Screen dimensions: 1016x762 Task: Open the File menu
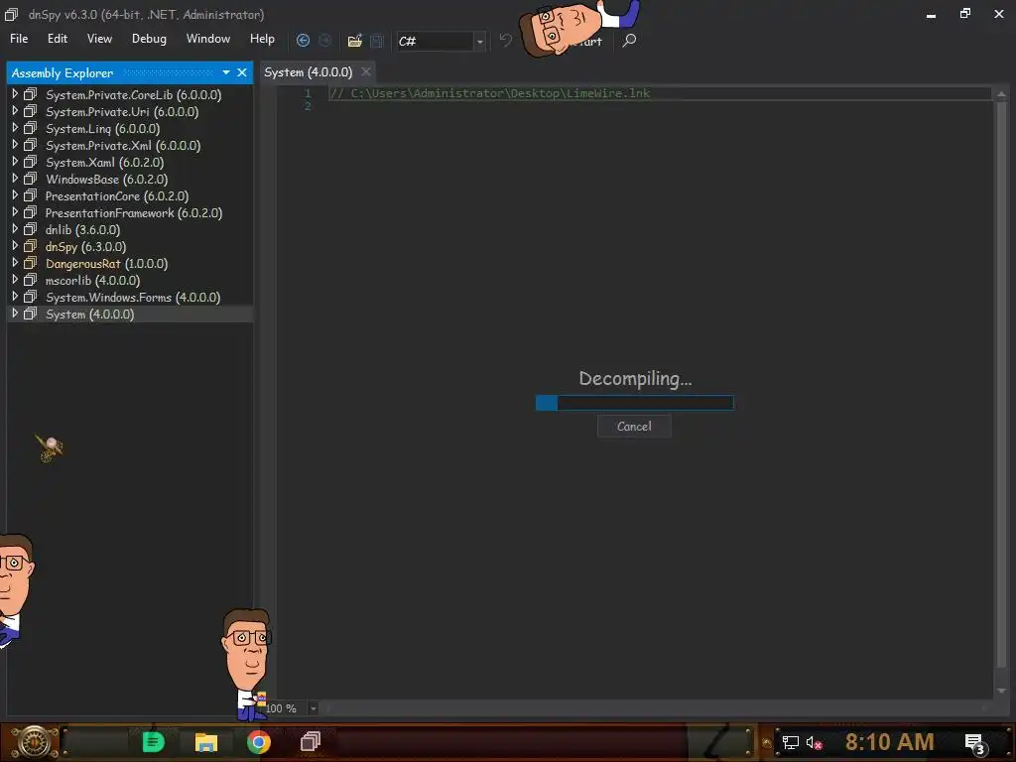(x=19, y=39)
